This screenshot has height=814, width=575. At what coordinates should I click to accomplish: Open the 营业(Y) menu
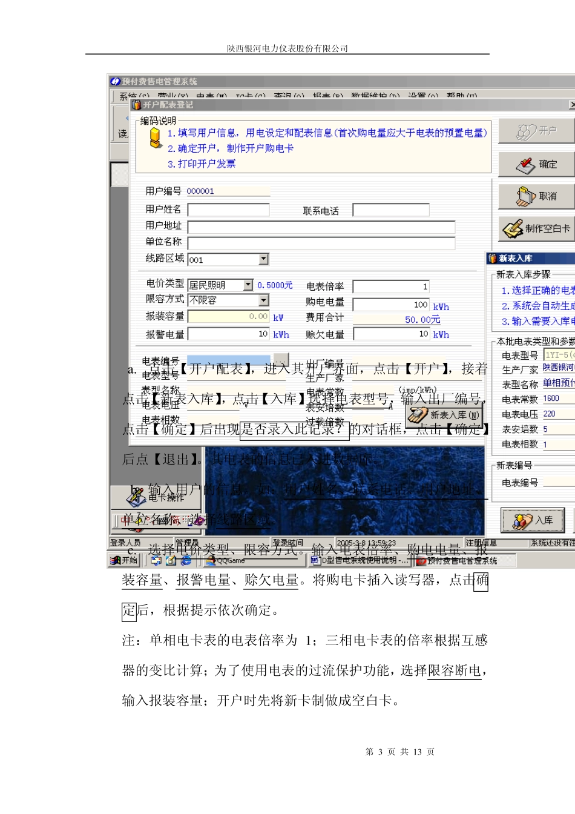coord(173,96)
